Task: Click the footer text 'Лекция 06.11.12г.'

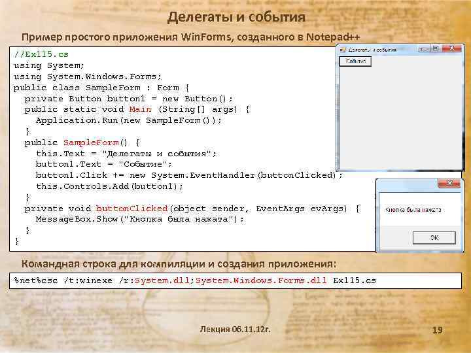Action: 235,329
